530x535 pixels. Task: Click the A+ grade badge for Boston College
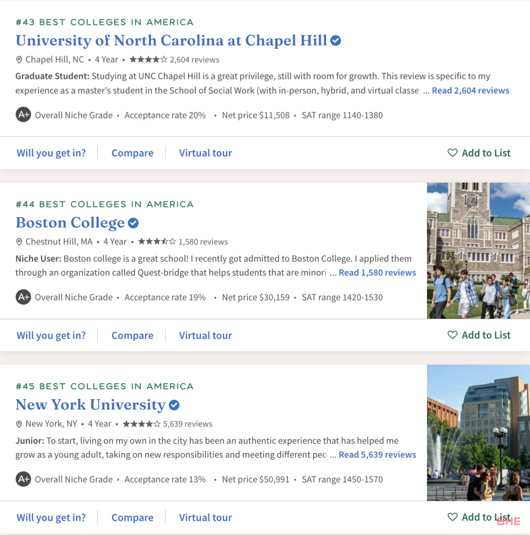coord(23,297)
